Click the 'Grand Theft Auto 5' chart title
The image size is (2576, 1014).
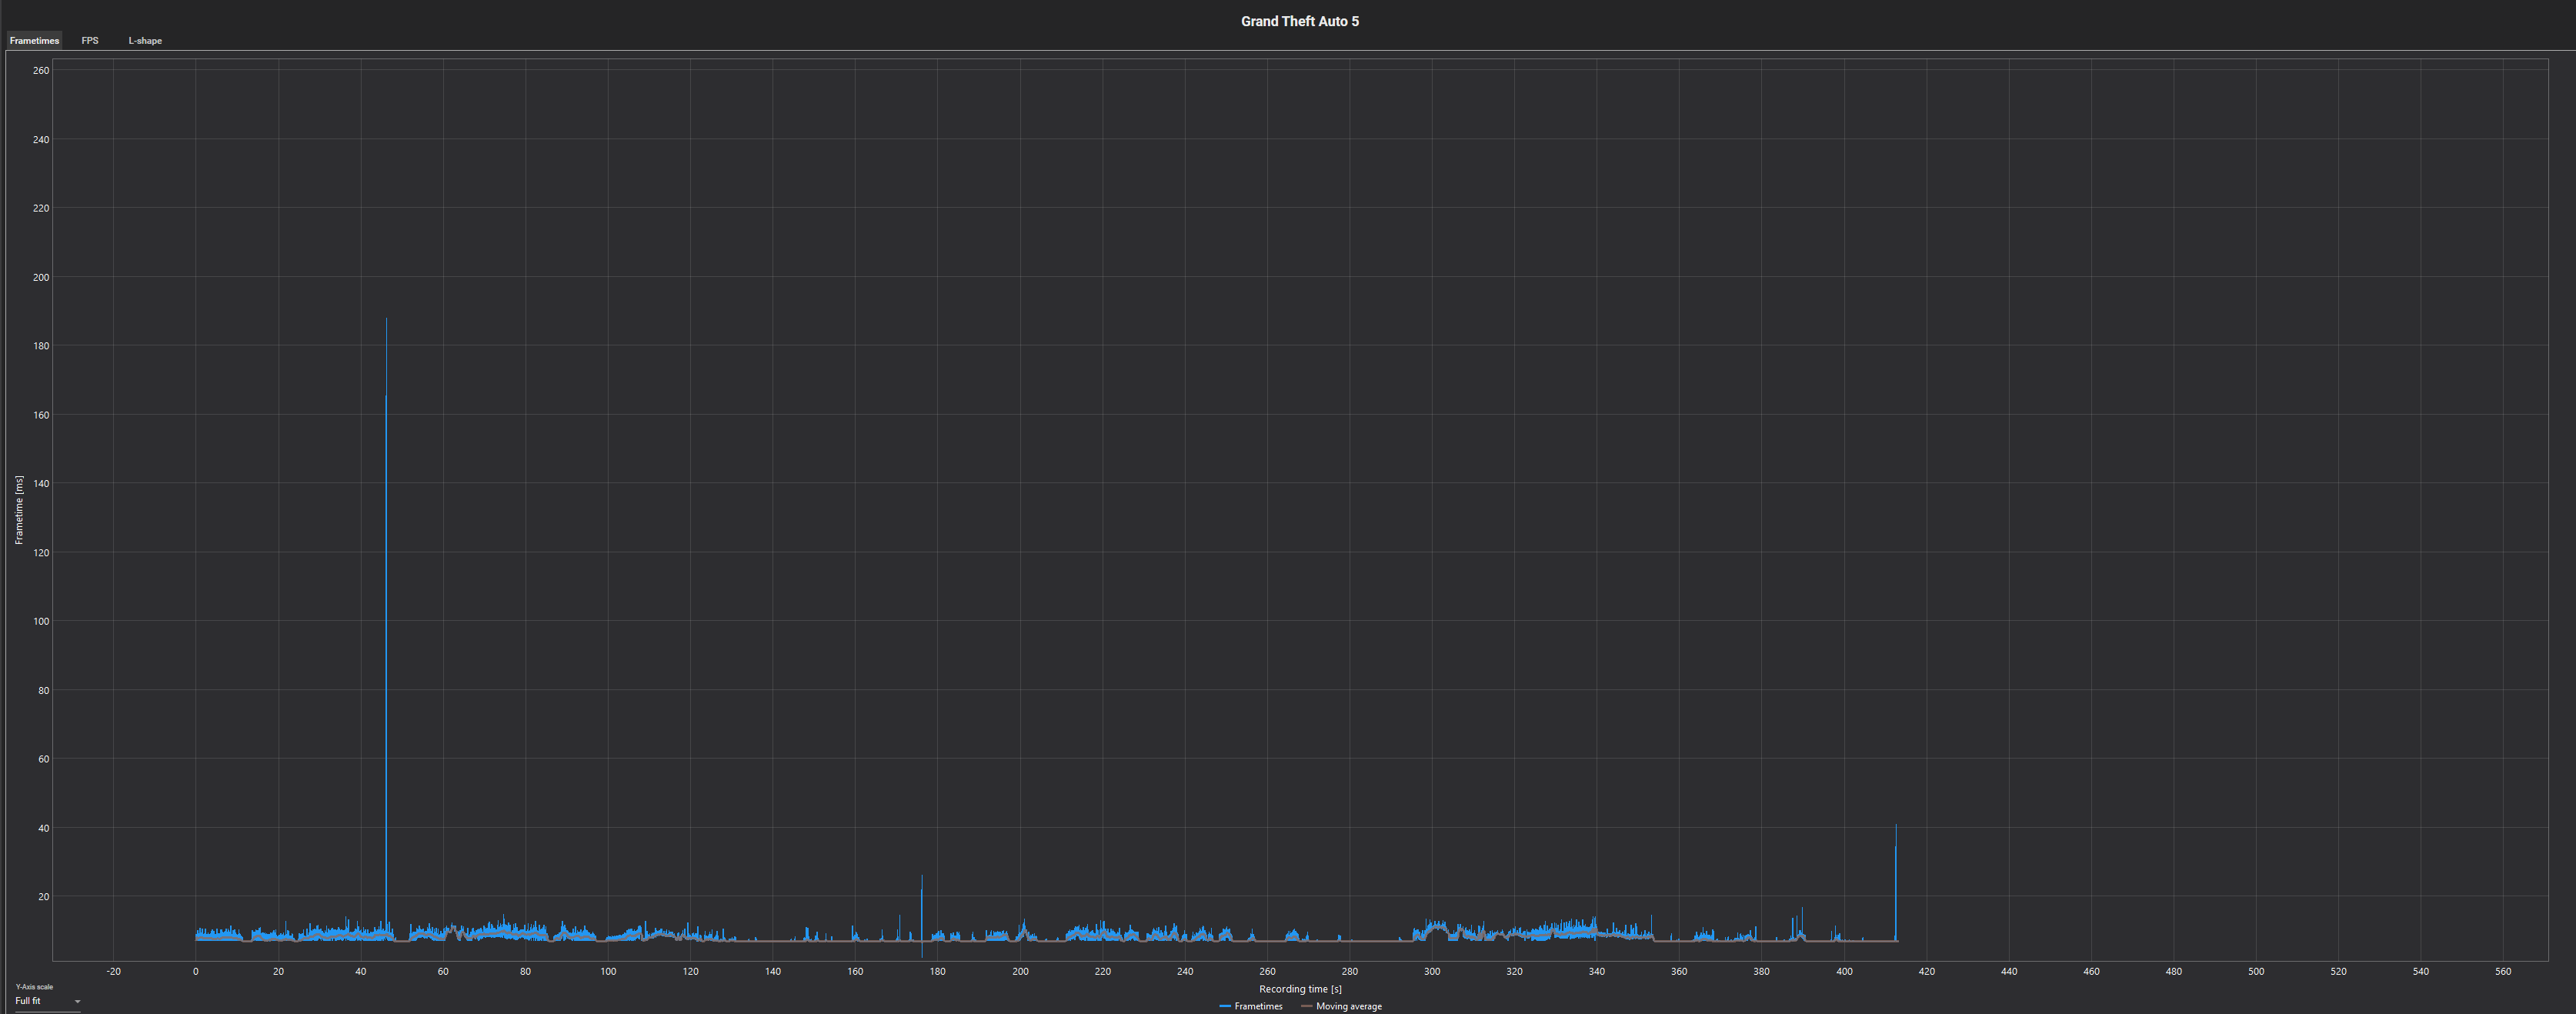[x=1299, y=21]
